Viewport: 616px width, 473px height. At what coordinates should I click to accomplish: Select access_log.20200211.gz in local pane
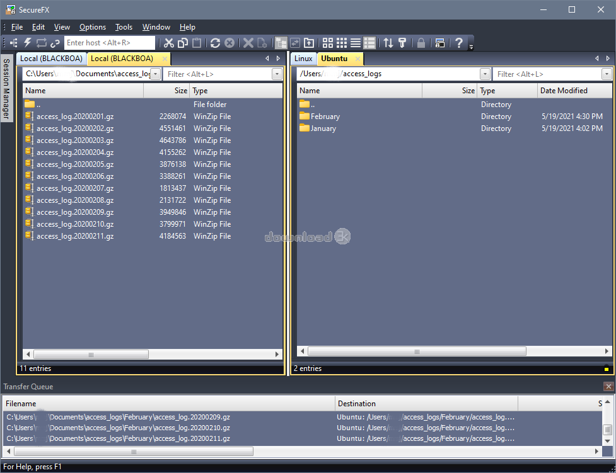coord(75,236)
